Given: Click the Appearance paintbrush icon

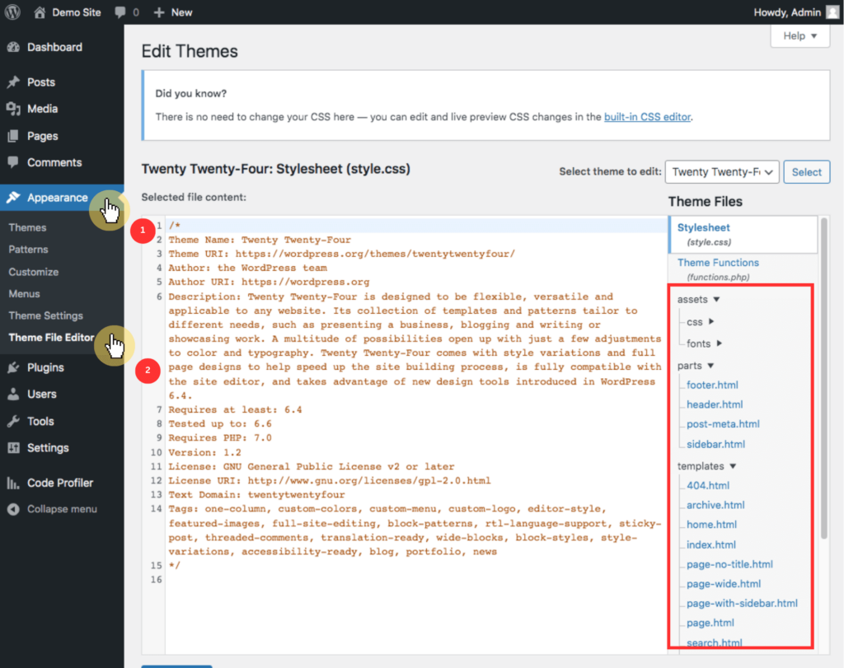Looking at the screenshot, I should pyautogui.click(x=13, y=198).
